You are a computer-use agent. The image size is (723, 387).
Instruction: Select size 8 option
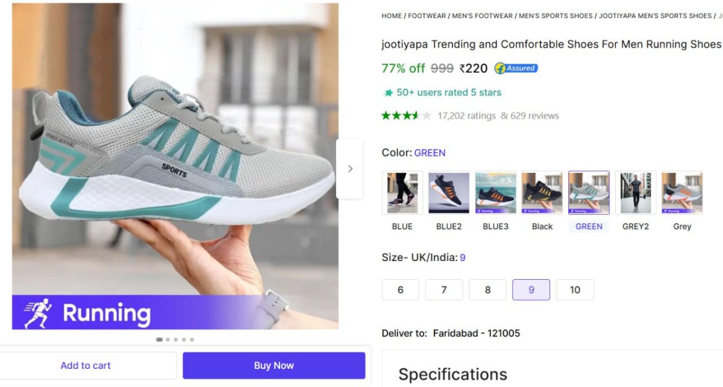click(487, 290)
